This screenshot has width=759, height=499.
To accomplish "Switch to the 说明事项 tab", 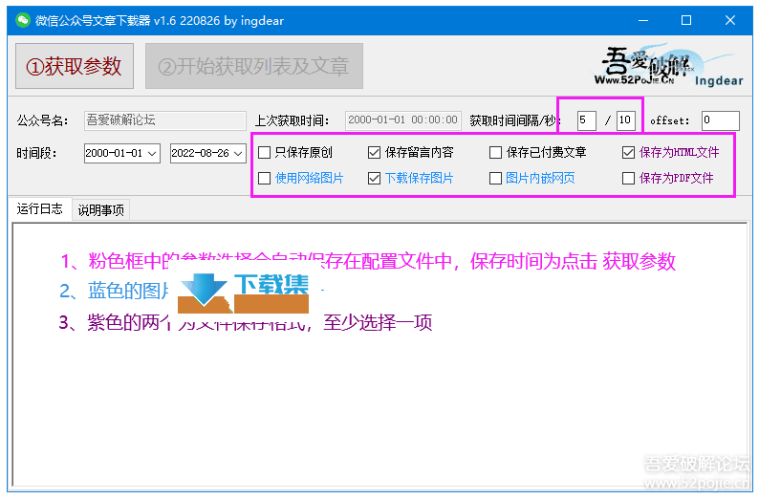I will pos(101,210).
